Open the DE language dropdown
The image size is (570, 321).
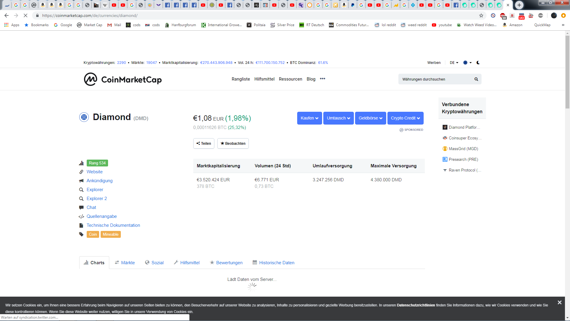point(454,63)
